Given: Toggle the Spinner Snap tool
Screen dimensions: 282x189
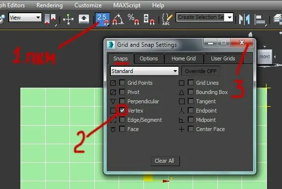Looking at the screenshot, I should click(x=149, y=19).
